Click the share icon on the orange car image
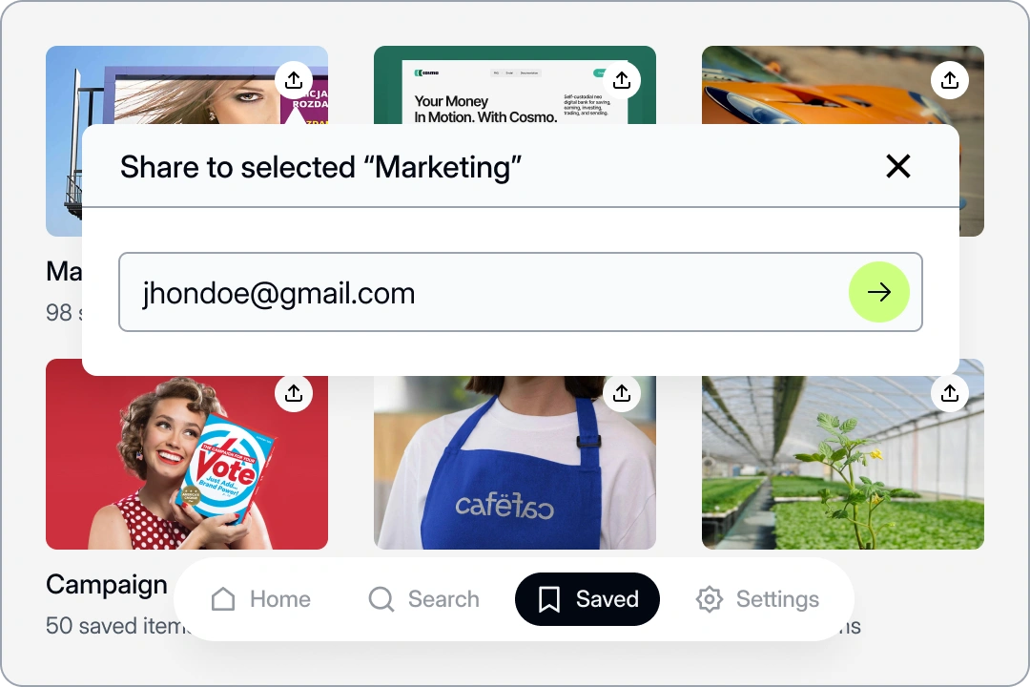Viewport: 1030px width, 687px height. coord(950,80)
